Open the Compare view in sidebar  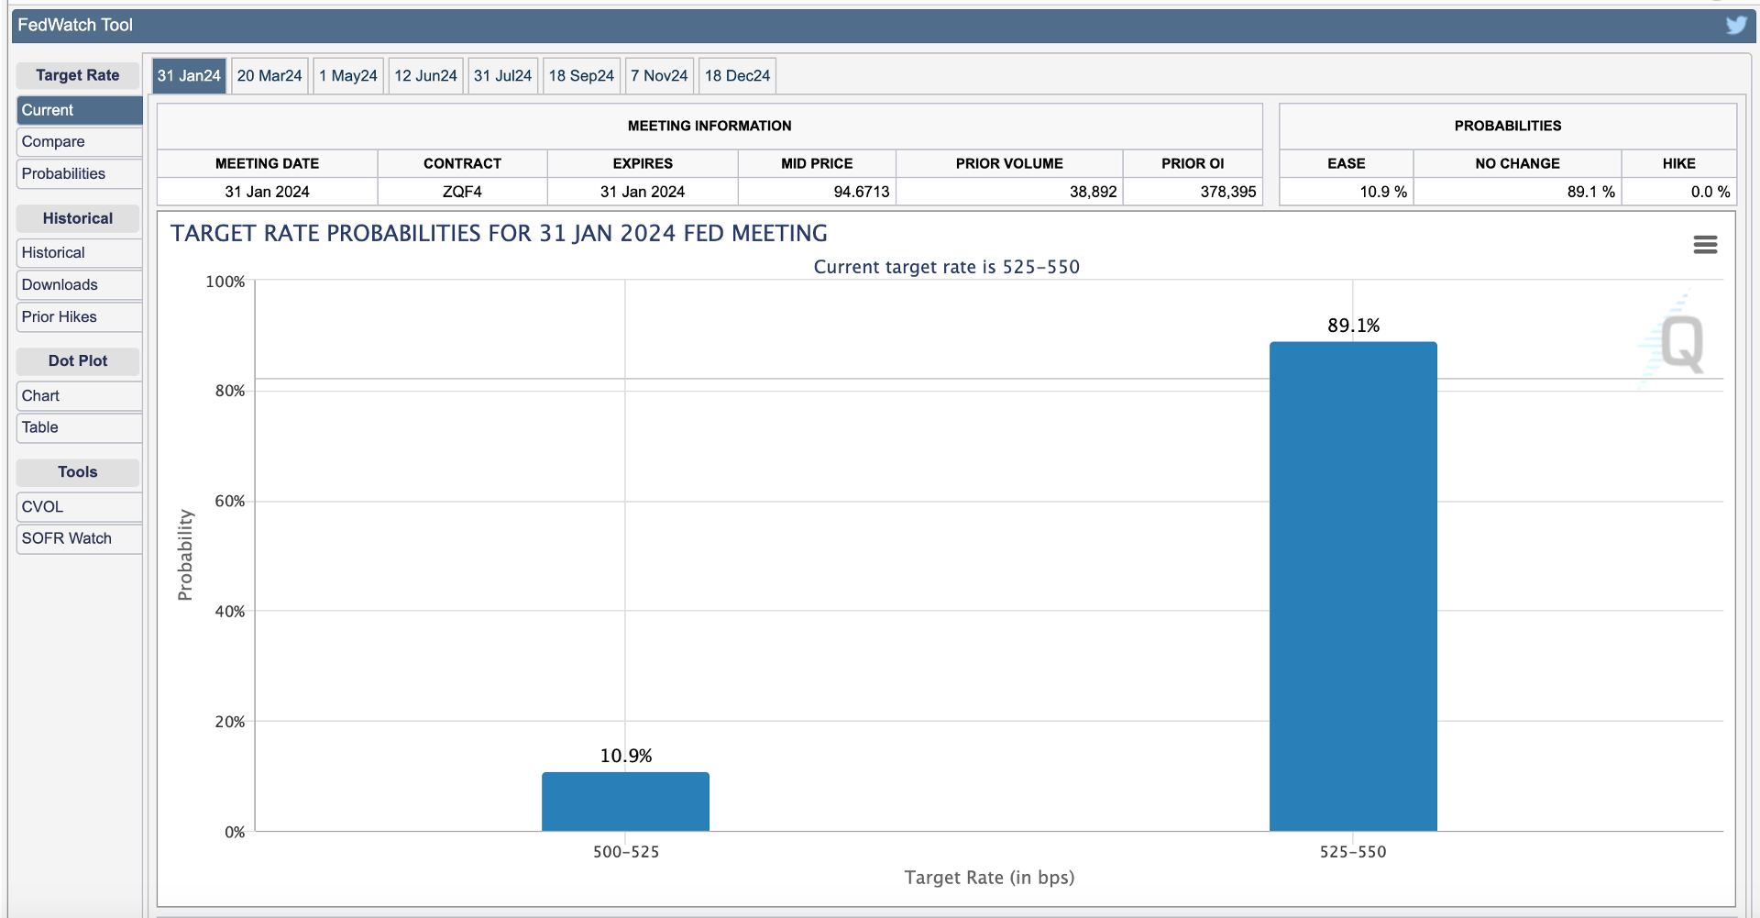point(80,142)
